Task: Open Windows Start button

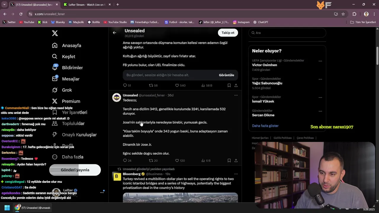Action: click(x=7, y=208)
